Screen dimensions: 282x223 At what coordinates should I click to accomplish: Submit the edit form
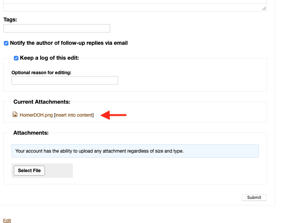click(x=254, y=197)
